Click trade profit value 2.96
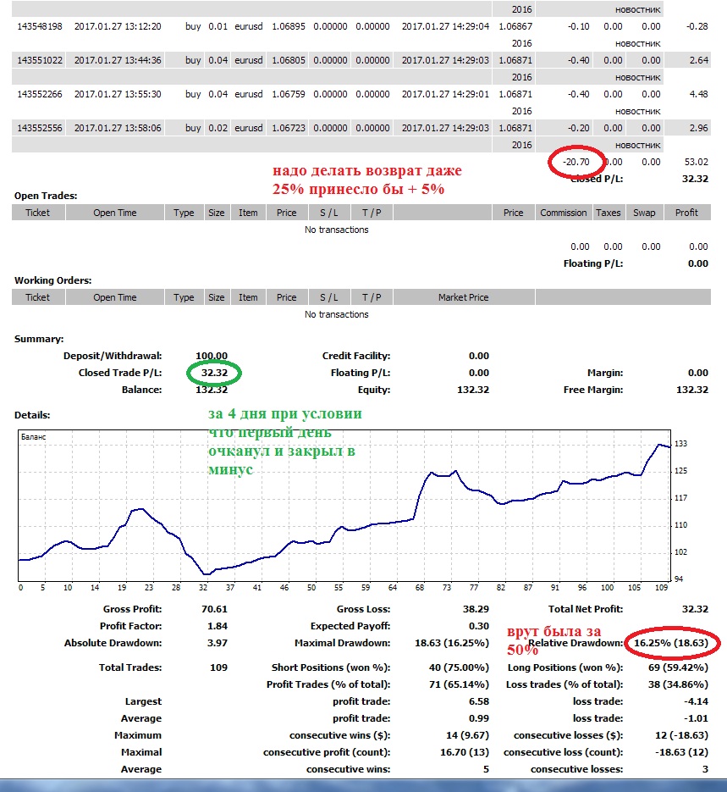This screenshot has width=727, height=792. pos(699,128)
